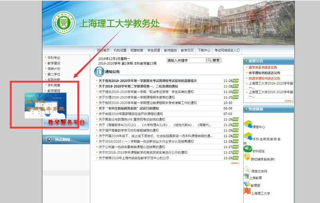Open notice about 高等数学A(2)/C(2)

[155, 125]
